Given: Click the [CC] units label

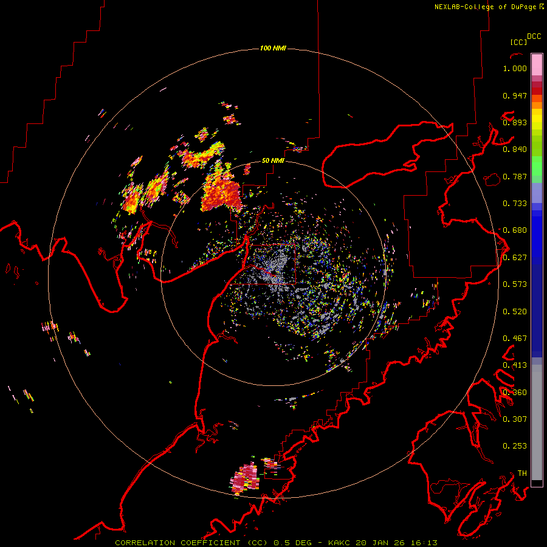Looking at the screenshot, I should click(518, 42).
